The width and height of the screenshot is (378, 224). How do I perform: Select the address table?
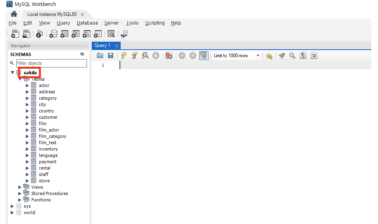click(47, 92)
